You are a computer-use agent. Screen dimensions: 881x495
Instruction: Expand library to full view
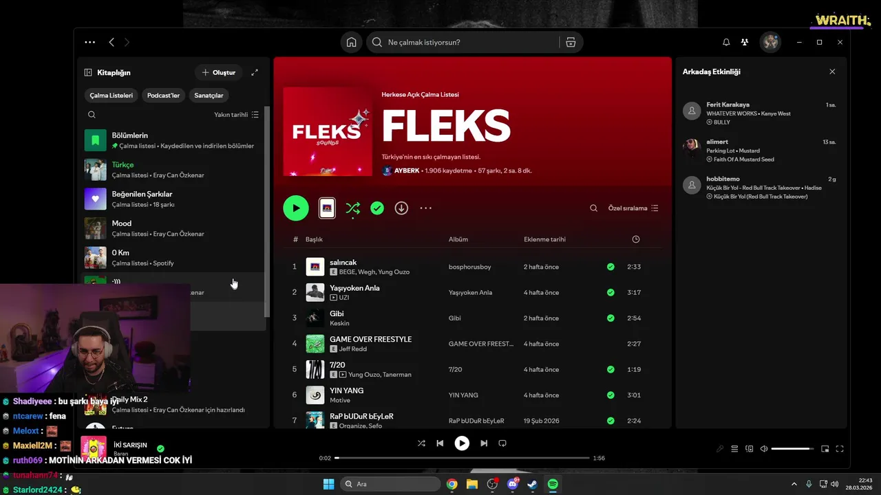(255, 72)
